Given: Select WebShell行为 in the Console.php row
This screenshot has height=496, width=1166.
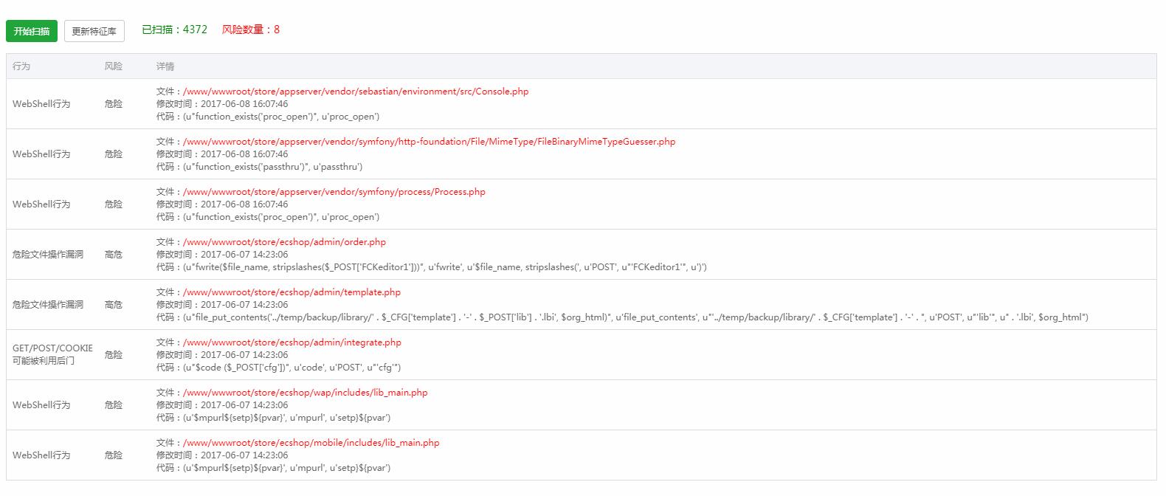Looking at the screenshot, I should point(41,104).
